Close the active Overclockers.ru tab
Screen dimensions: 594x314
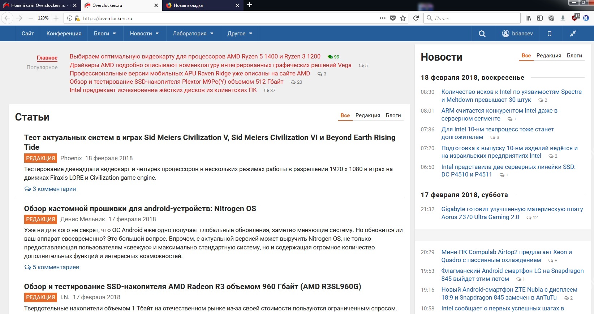click(156, 5)
